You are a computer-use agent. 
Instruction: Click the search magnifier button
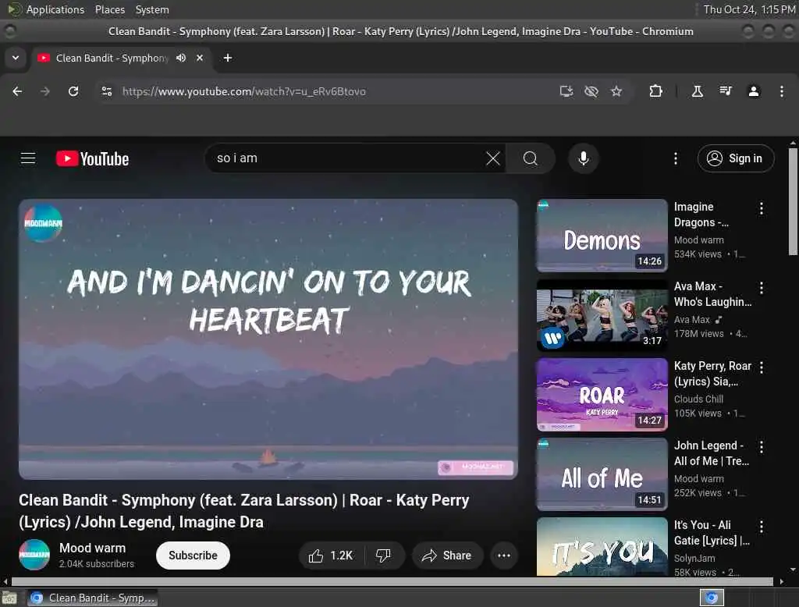530,158
